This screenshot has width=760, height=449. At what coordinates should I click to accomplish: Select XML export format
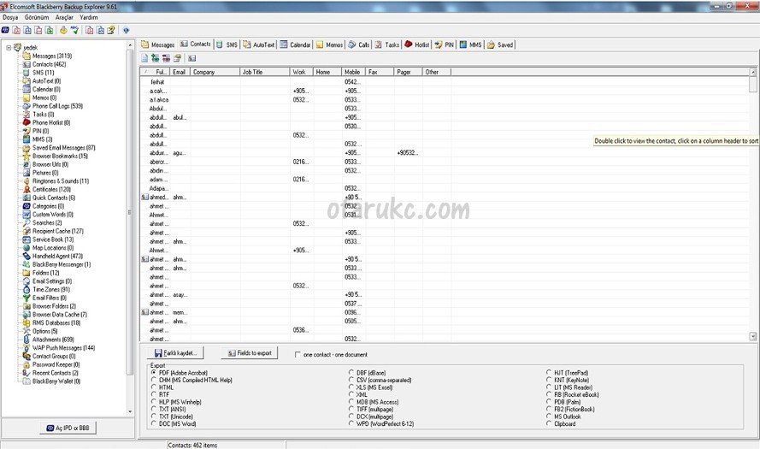351,394
